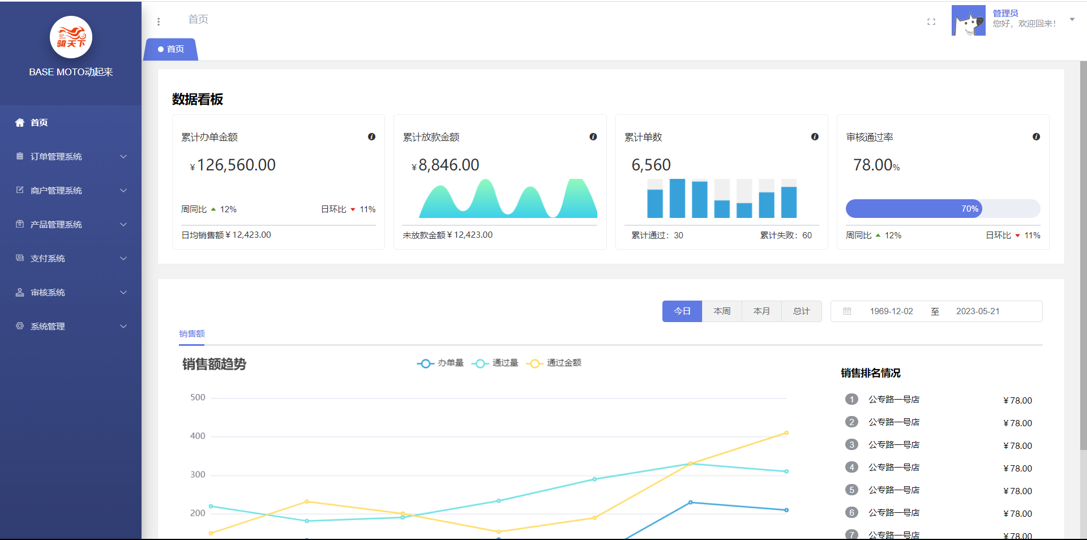Click the calendar icon in date range
This screenshot has width=1087, height=540.
click(x=847, y=311)
